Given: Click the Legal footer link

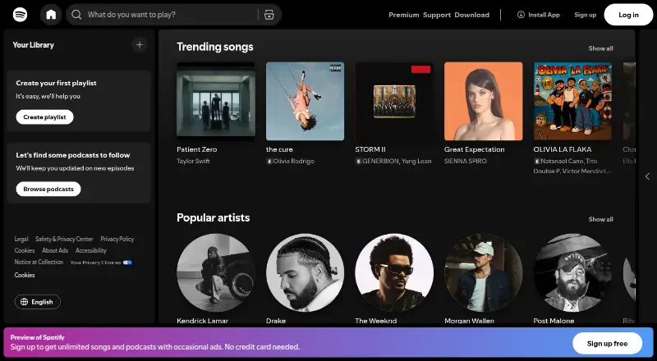Looking at the screenshot, I should point(21,239).
